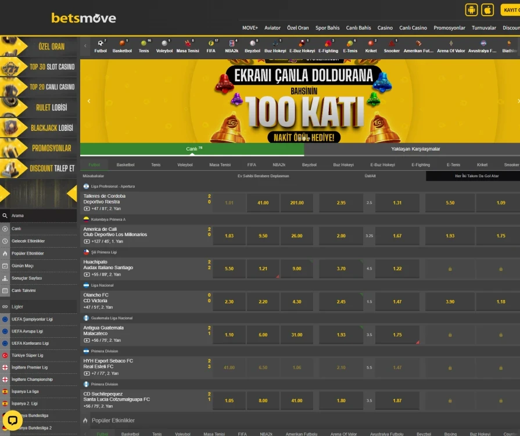The image size is (520, 436).
Task: Open the live chat bubble icon
Action: tap(13, 420)
